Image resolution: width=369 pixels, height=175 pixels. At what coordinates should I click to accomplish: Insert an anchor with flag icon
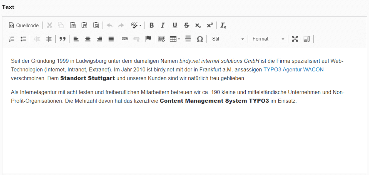point(148,39)
